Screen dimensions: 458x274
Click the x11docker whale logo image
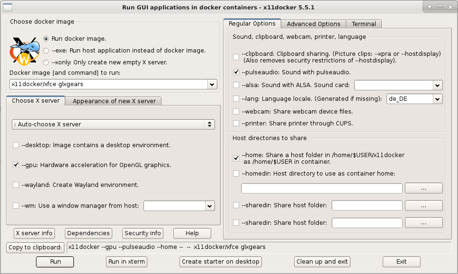point(25,51)
